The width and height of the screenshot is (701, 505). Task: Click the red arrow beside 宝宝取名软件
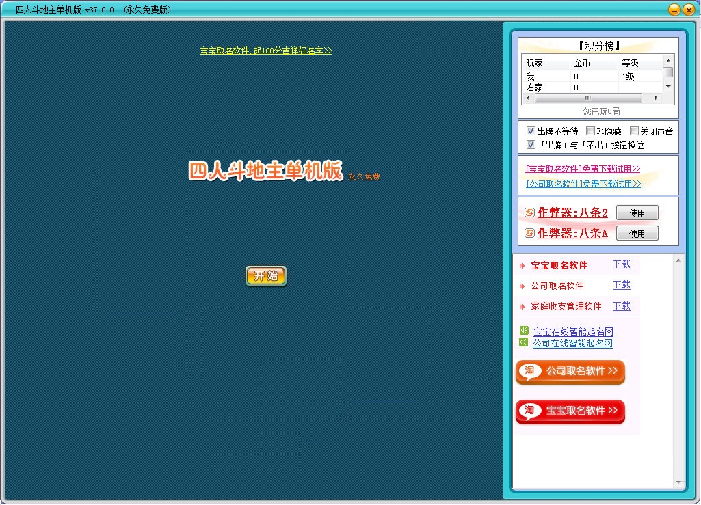(522, 265)
